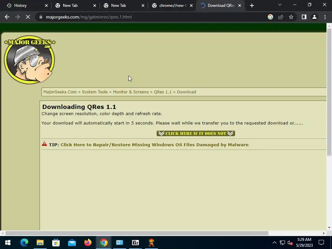Go back to the previous page
Viewport: 332px width, 249px height.
tap(7, 17)
